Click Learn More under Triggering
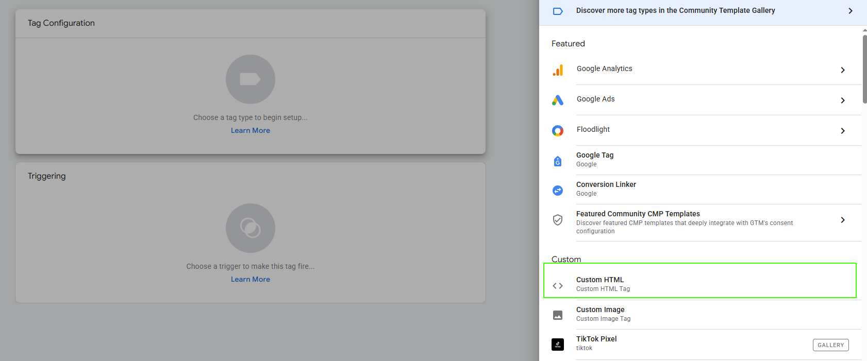This screenshot has height=361, width=867. coord(251,280)
